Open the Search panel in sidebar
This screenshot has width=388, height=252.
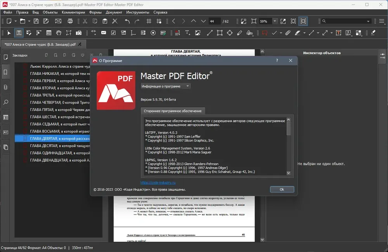point(6,102)
